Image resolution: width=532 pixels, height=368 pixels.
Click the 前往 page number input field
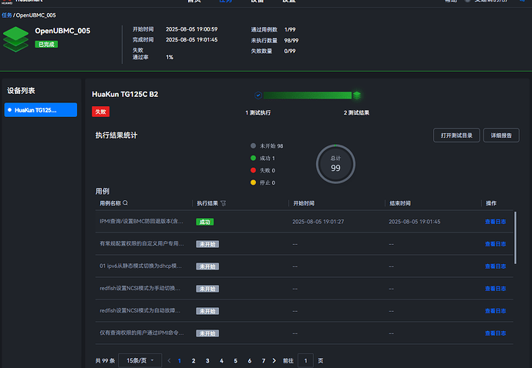pos(305,360)
